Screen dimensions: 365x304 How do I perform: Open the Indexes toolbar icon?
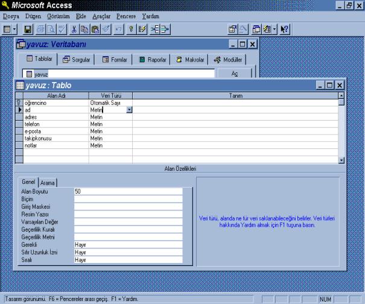tap(141, 28)
